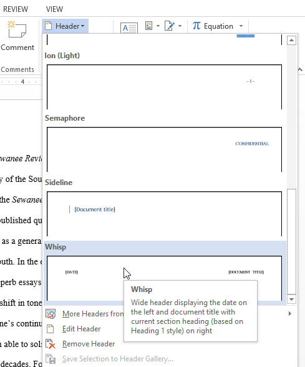Click the More Headers globe icon
Image resolution: width=305 pixels, height=367 pixels.
(51, 314)
